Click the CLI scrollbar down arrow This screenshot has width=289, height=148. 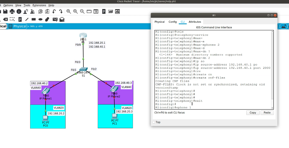pos(272,108)
